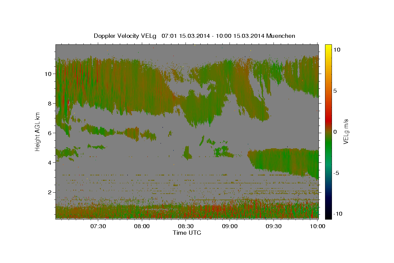Viewport: 394px width, 263px height.
Task: Click the 09:30 time tick label
Action: (274, 226)
